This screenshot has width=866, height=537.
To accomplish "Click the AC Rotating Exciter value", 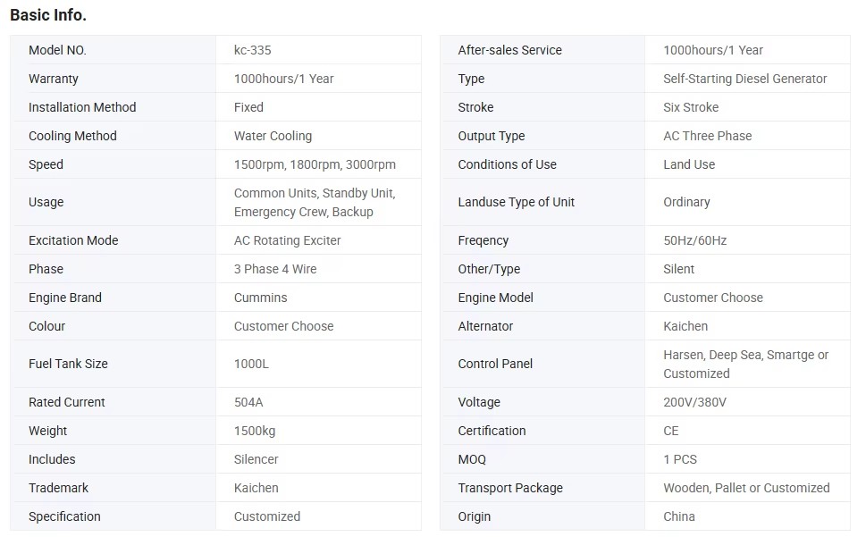I will click(287, 240).
